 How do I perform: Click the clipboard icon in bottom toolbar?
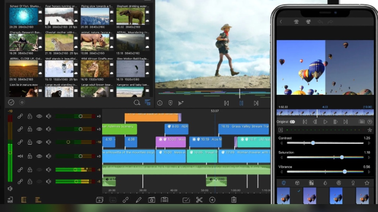[x=165, y=200]
